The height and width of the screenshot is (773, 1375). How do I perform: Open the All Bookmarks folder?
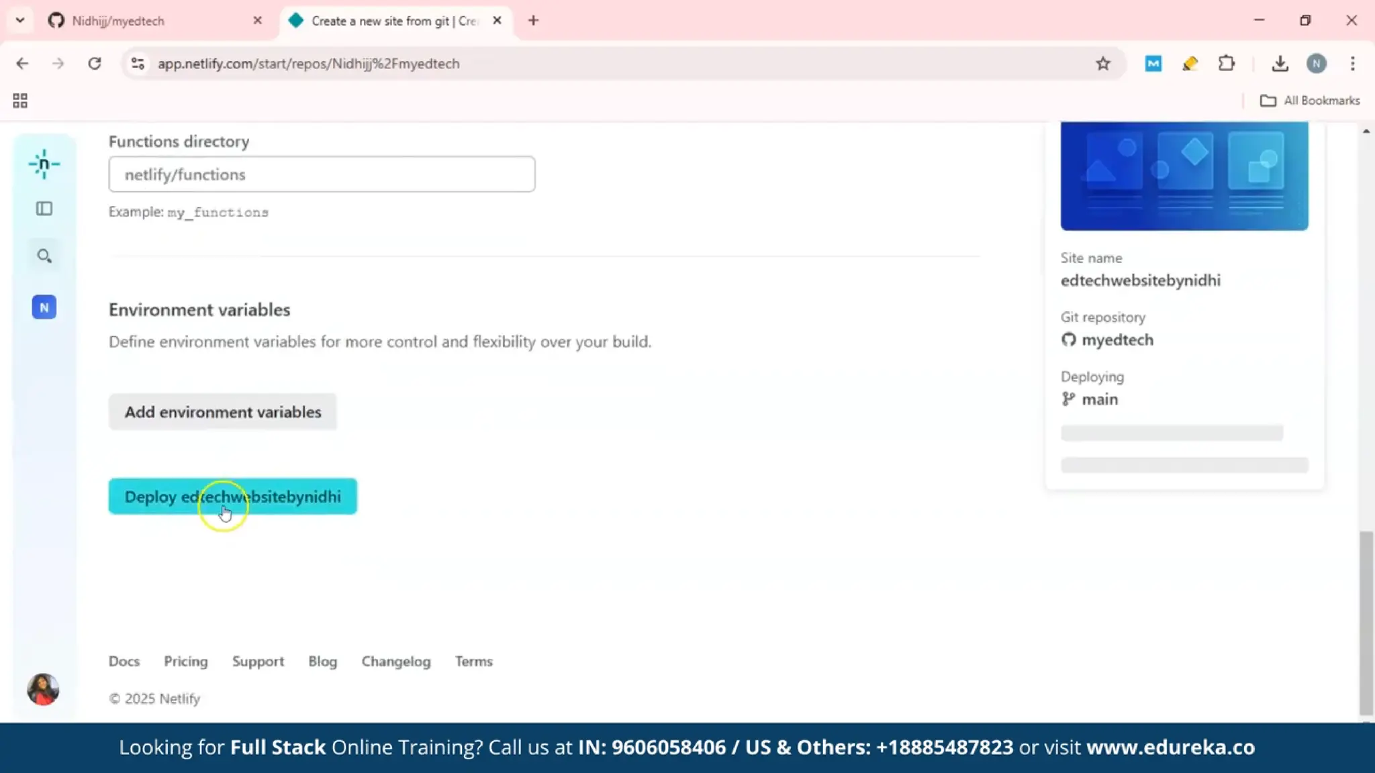click(1310, 101)
